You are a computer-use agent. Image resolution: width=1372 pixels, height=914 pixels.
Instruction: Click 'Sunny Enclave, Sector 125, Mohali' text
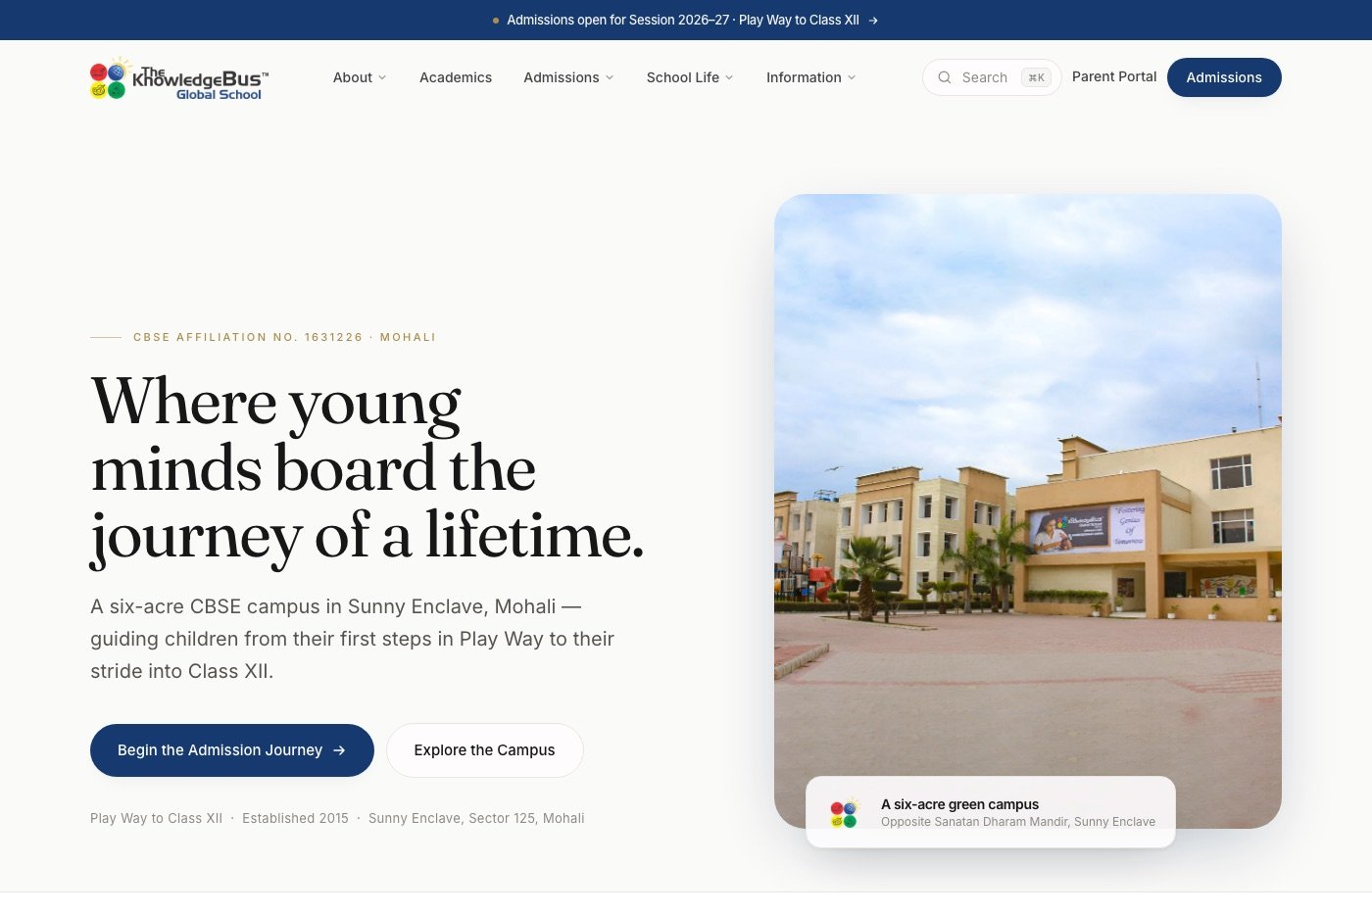point(476,818)
